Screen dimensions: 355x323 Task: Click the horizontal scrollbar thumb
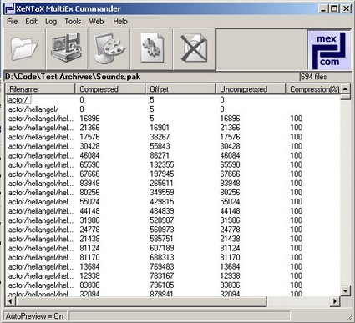click(141, 301)
